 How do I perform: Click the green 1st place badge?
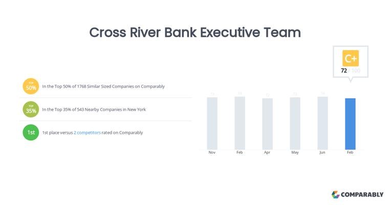31,132
